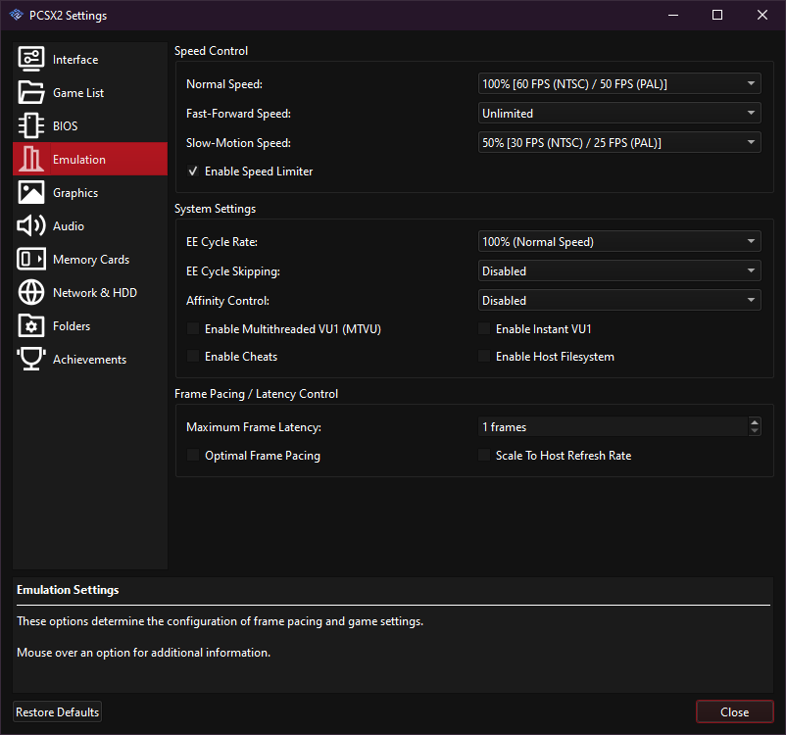Click the System Settings group title
The height and width of the screenshot is (735, 786).
coord(215,209)
